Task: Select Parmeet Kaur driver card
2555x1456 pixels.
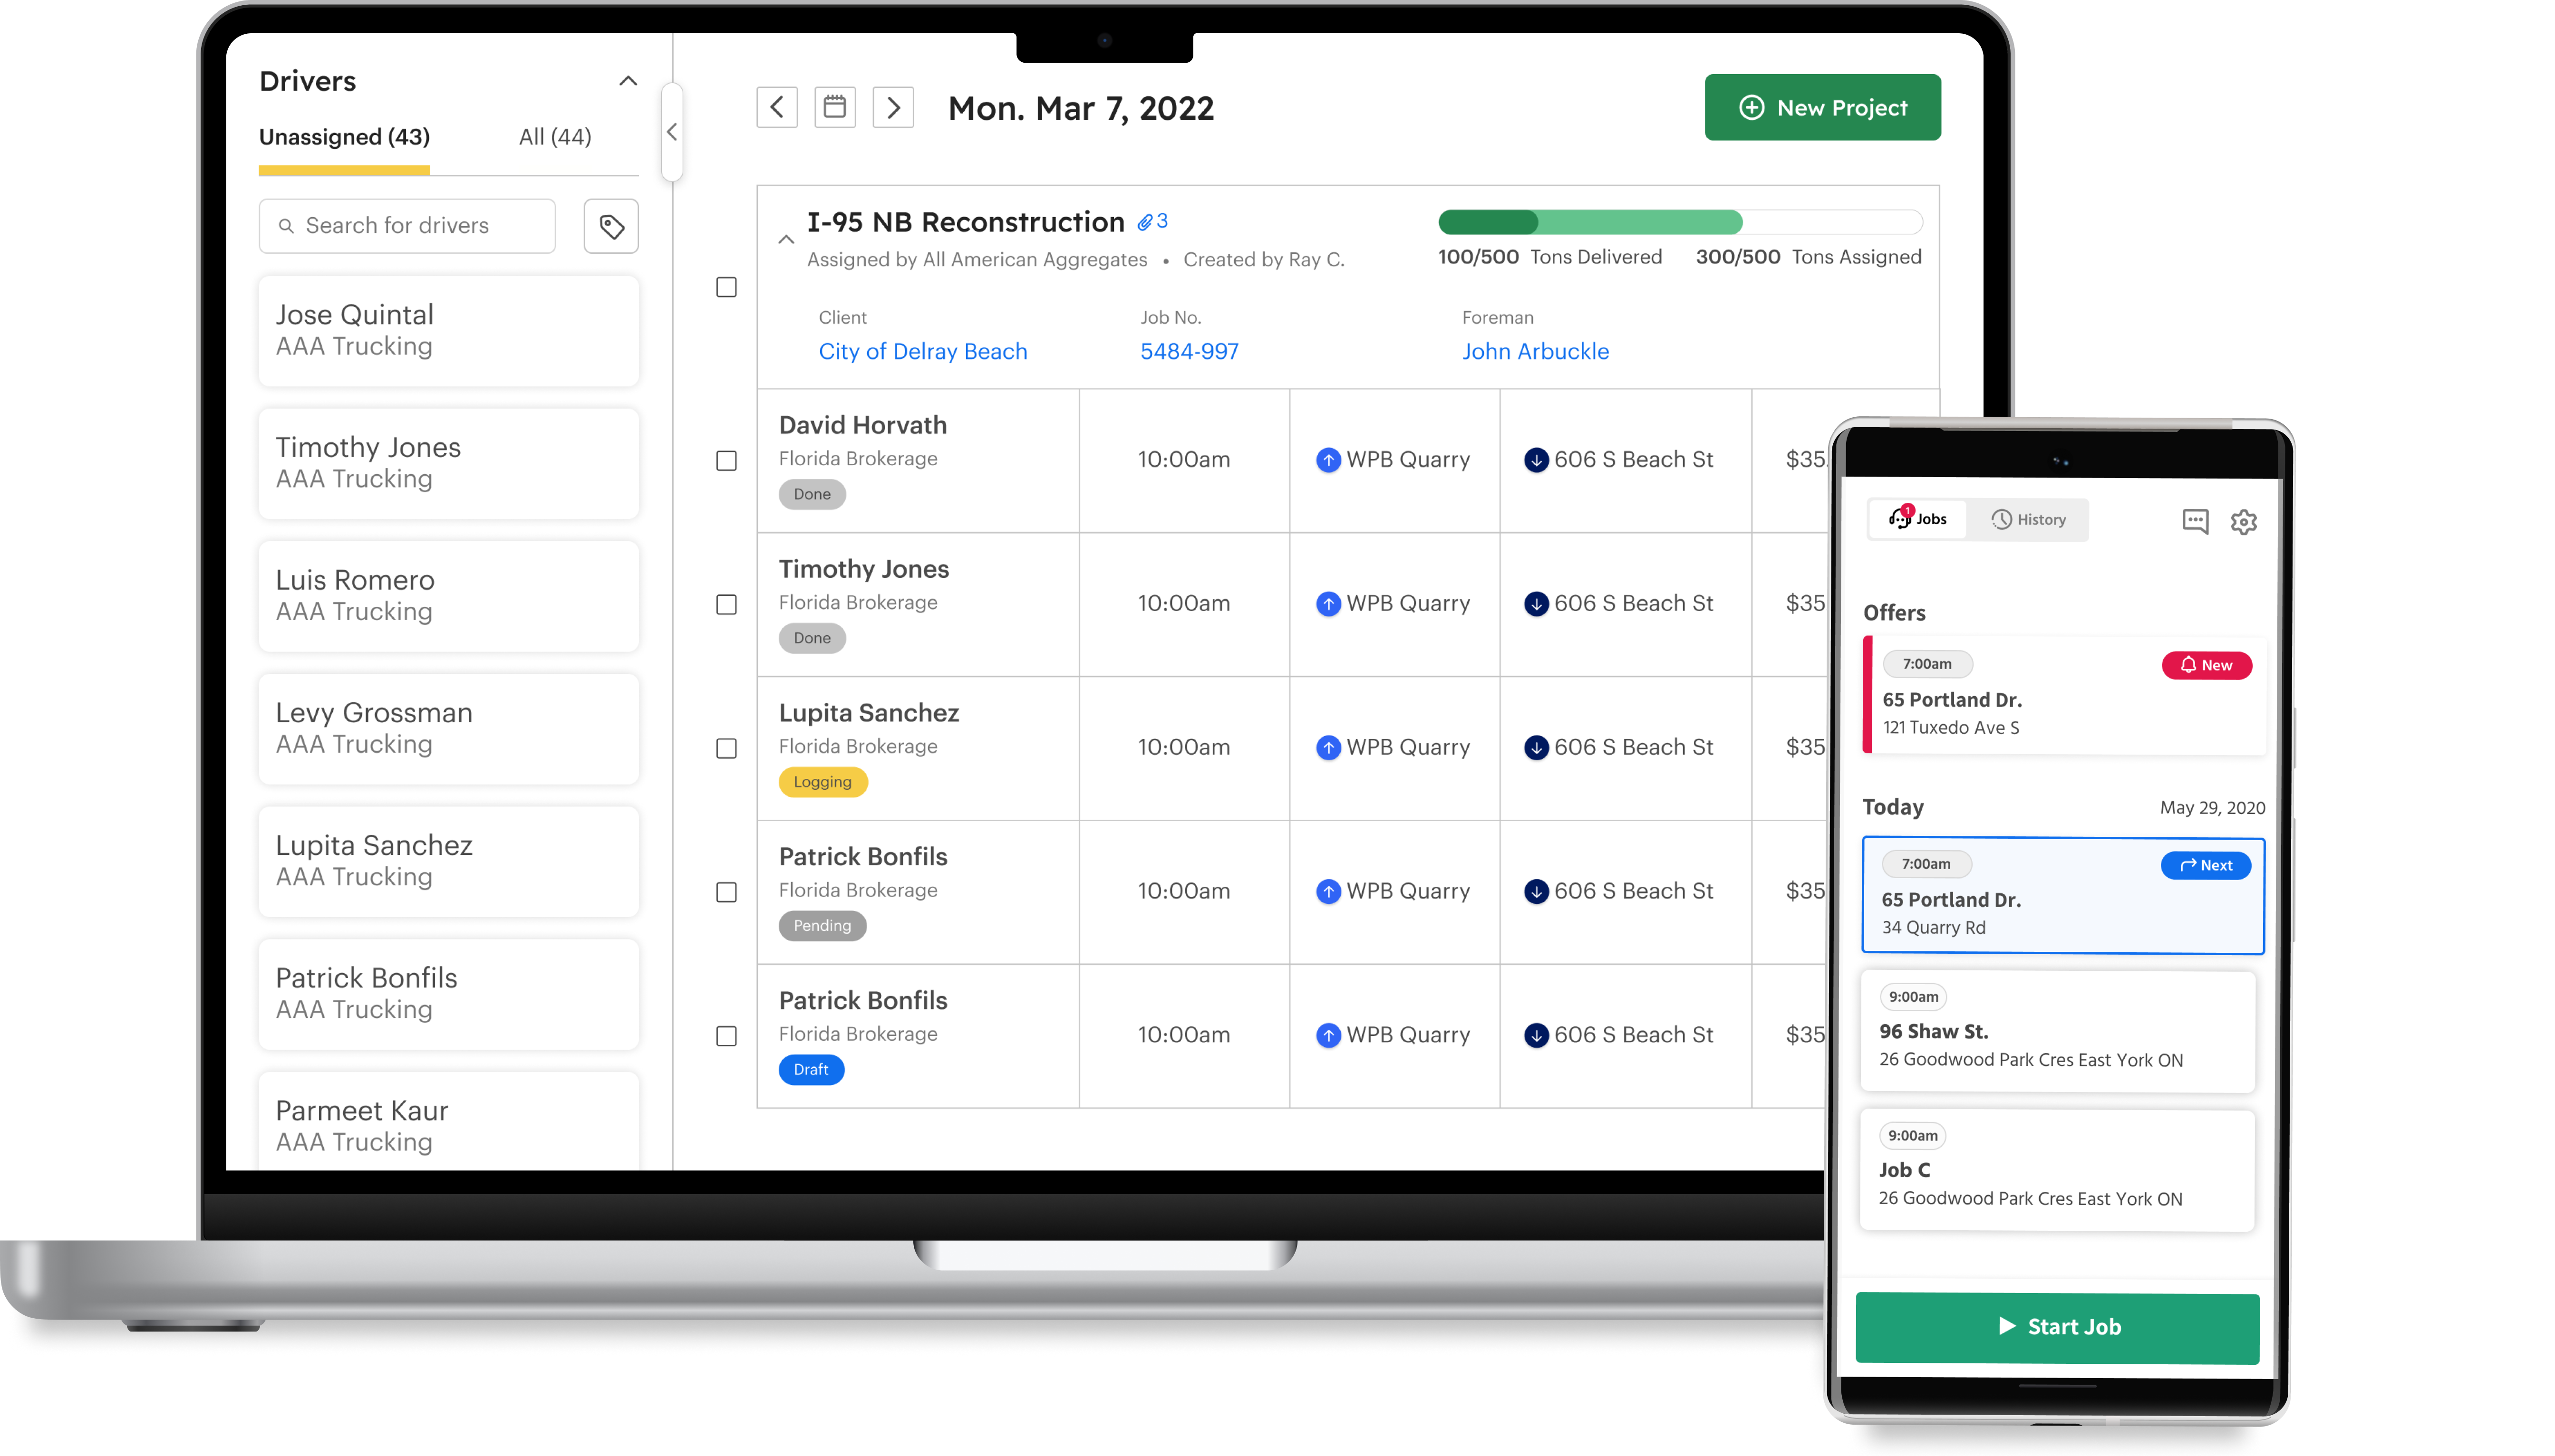Action: pos(448,1121)
